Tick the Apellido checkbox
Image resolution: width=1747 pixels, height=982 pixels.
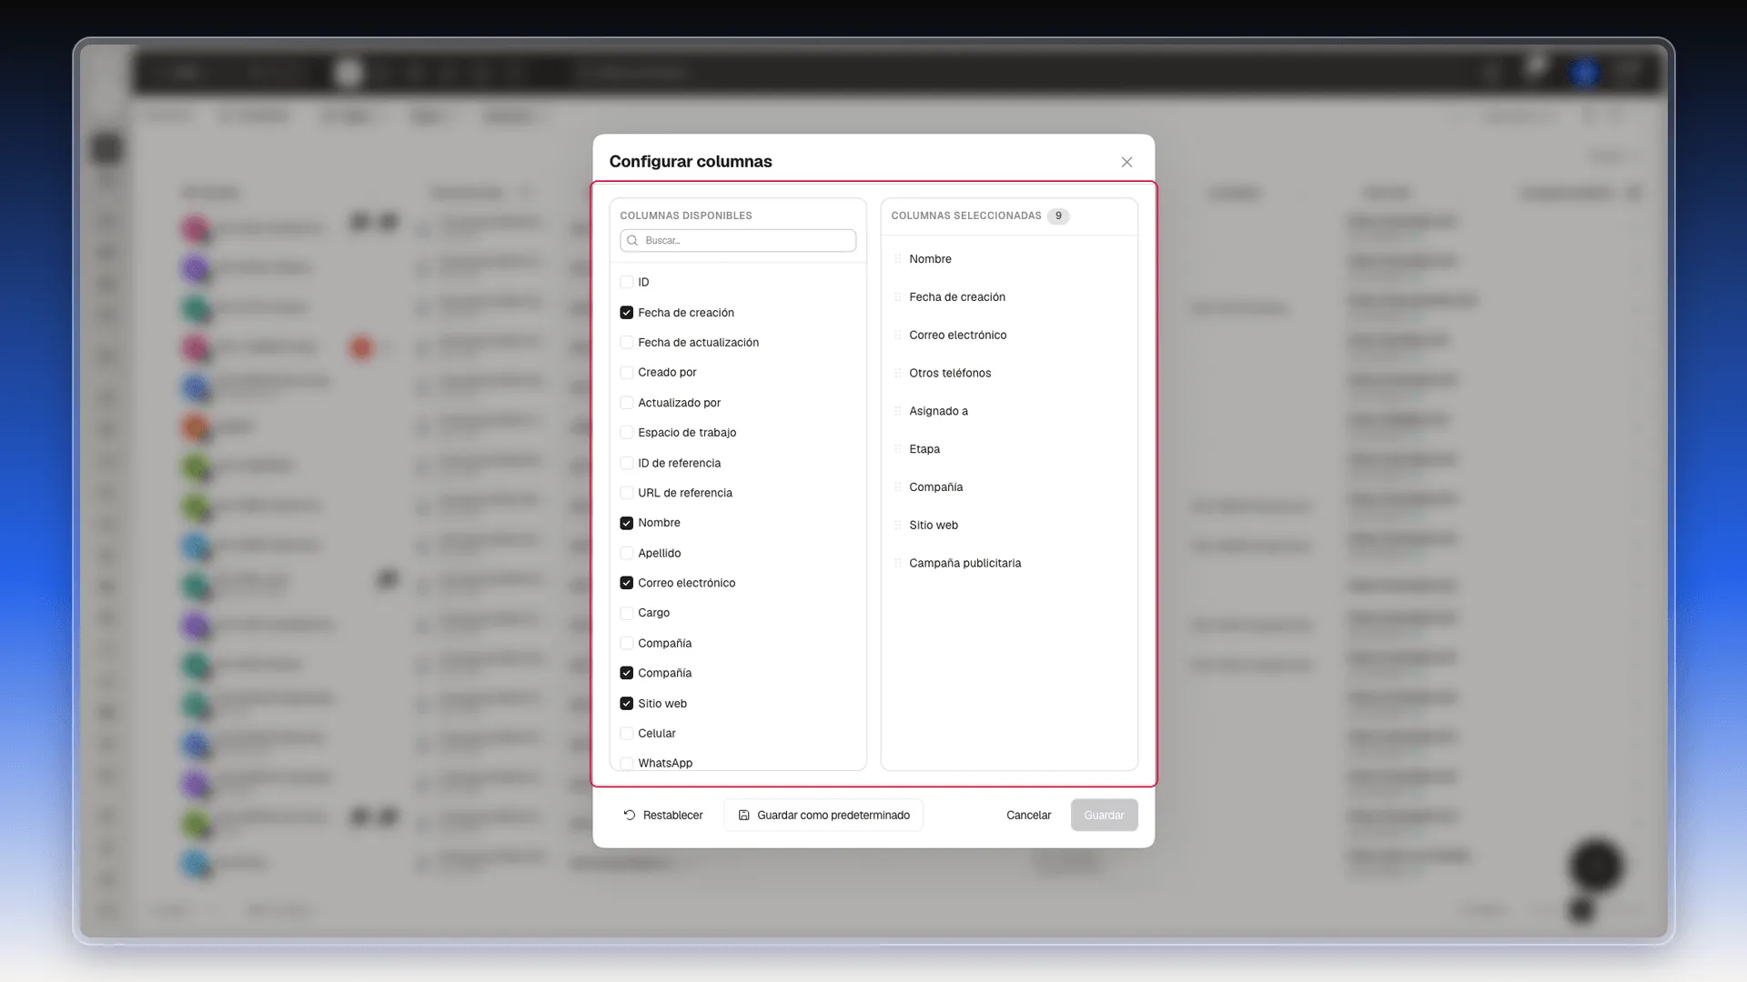[627, 554]
